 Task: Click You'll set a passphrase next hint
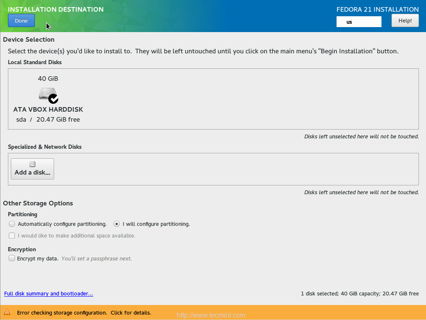[x=97, y=258]
